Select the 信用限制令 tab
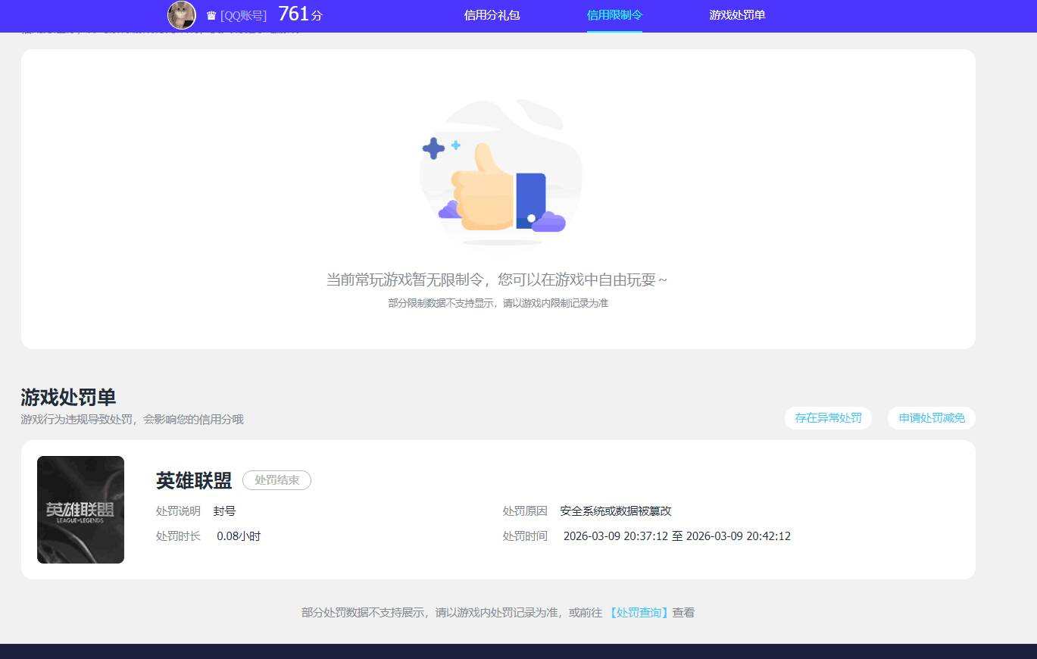The height and width of the screenshot is (659, 1037). pyautogui.click(x=614, y=15)
